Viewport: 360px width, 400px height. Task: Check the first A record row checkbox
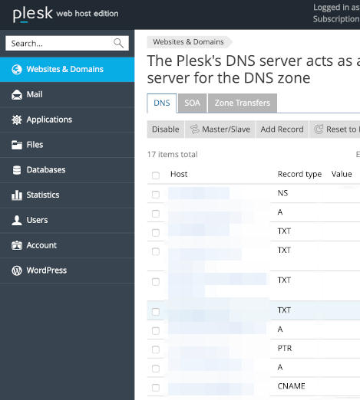(x=156, y=214)
